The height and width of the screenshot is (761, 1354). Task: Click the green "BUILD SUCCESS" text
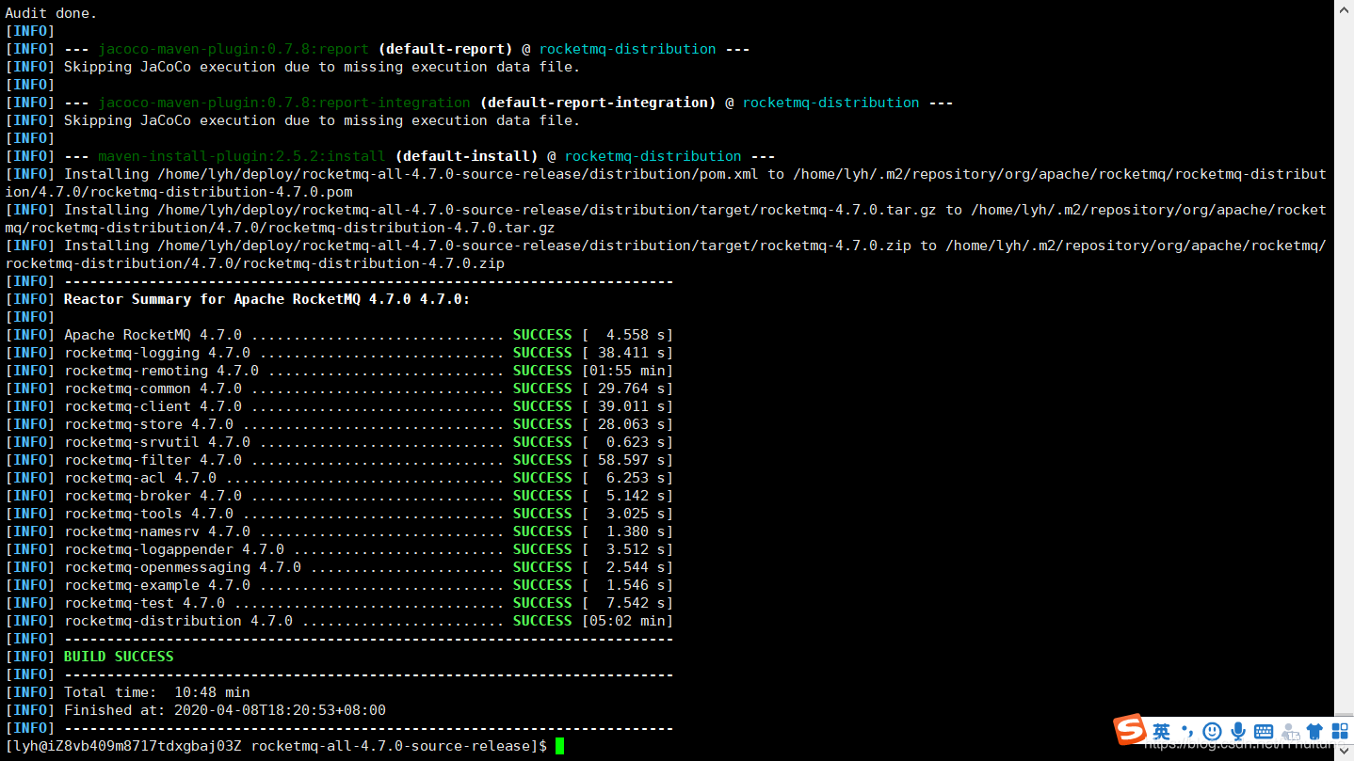pyautogui.click(x=119, y=657)
